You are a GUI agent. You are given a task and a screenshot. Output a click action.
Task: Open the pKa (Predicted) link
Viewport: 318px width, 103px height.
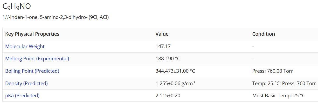pyautogui.click(x=22, y=96)
